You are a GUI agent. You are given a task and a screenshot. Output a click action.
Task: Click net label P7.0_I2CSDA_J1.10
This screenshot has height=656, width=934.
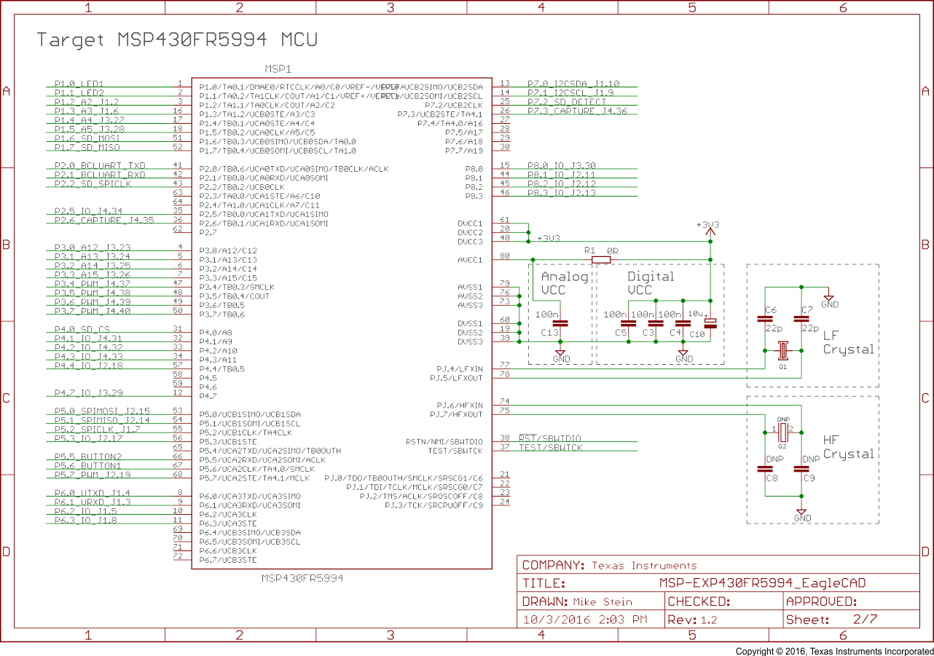[x=573, y=84]
